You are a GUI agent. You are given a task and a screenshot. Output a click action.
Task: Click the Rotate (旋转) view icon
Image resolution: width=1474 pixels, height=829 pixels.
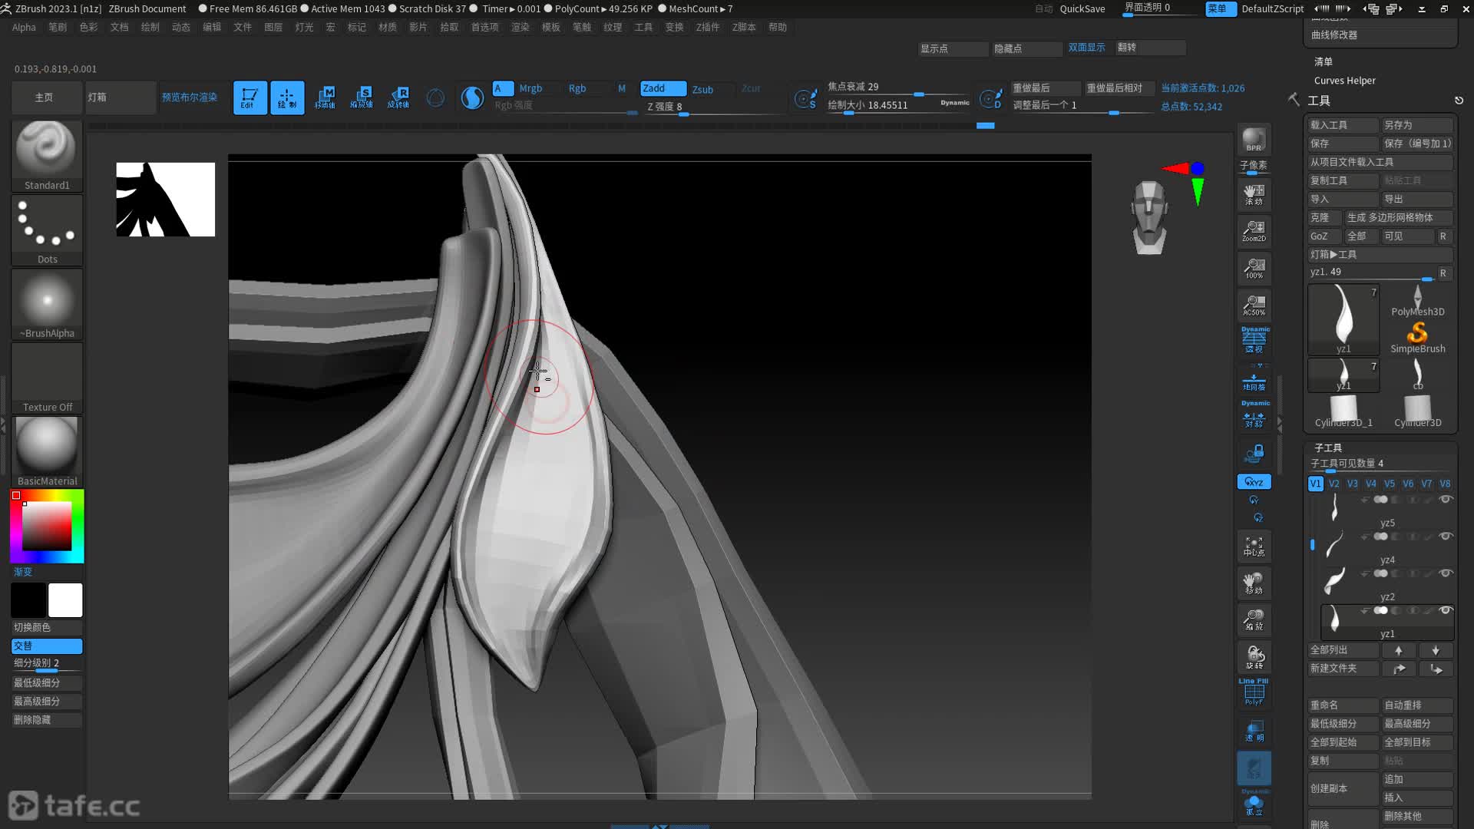(x=1254, y=657)
